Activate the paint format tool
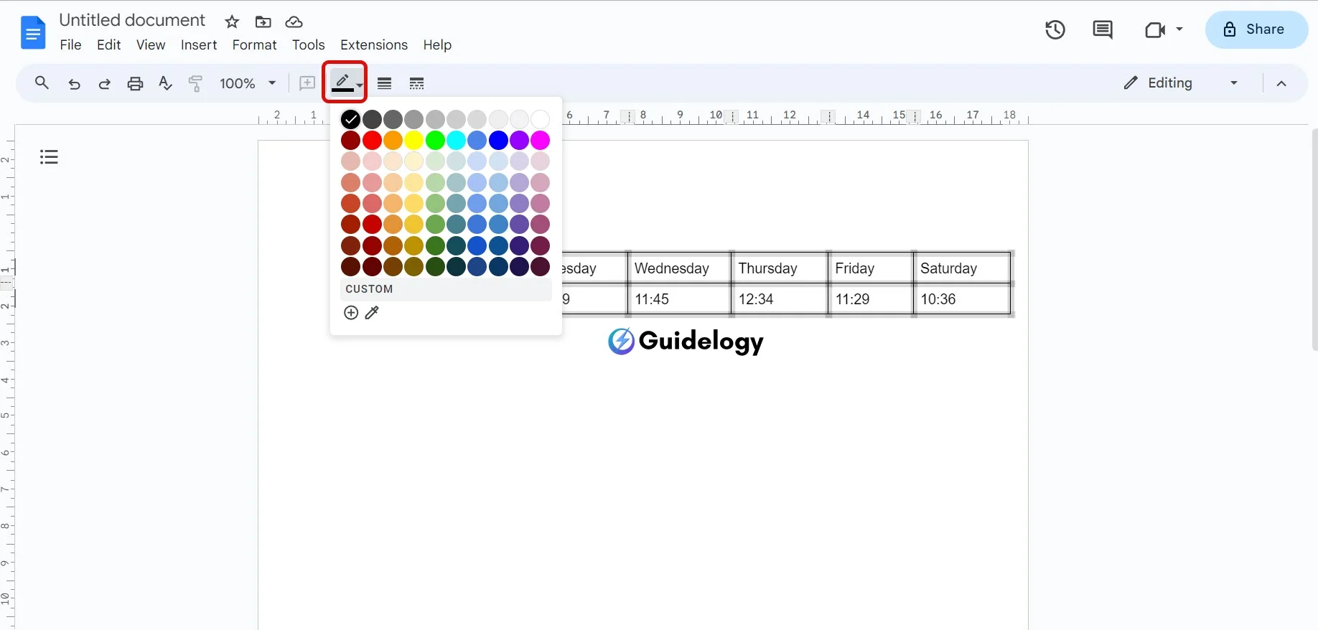This screenshot has width=1318, height=630. [x=195, y=83]
